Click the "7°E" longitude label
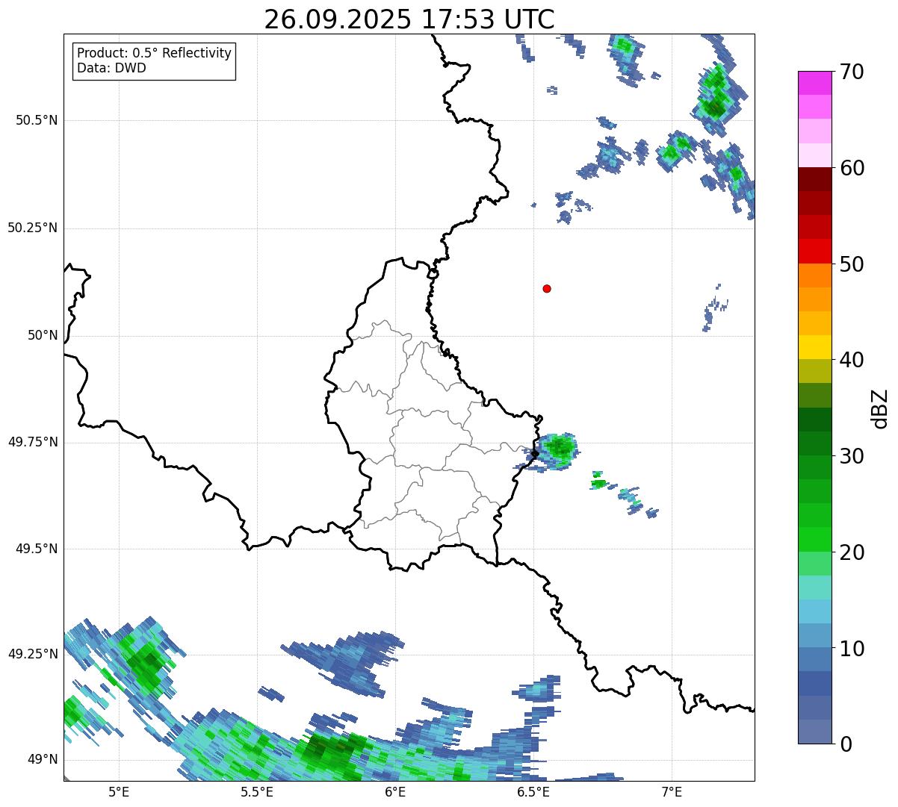 click(672, 791)
